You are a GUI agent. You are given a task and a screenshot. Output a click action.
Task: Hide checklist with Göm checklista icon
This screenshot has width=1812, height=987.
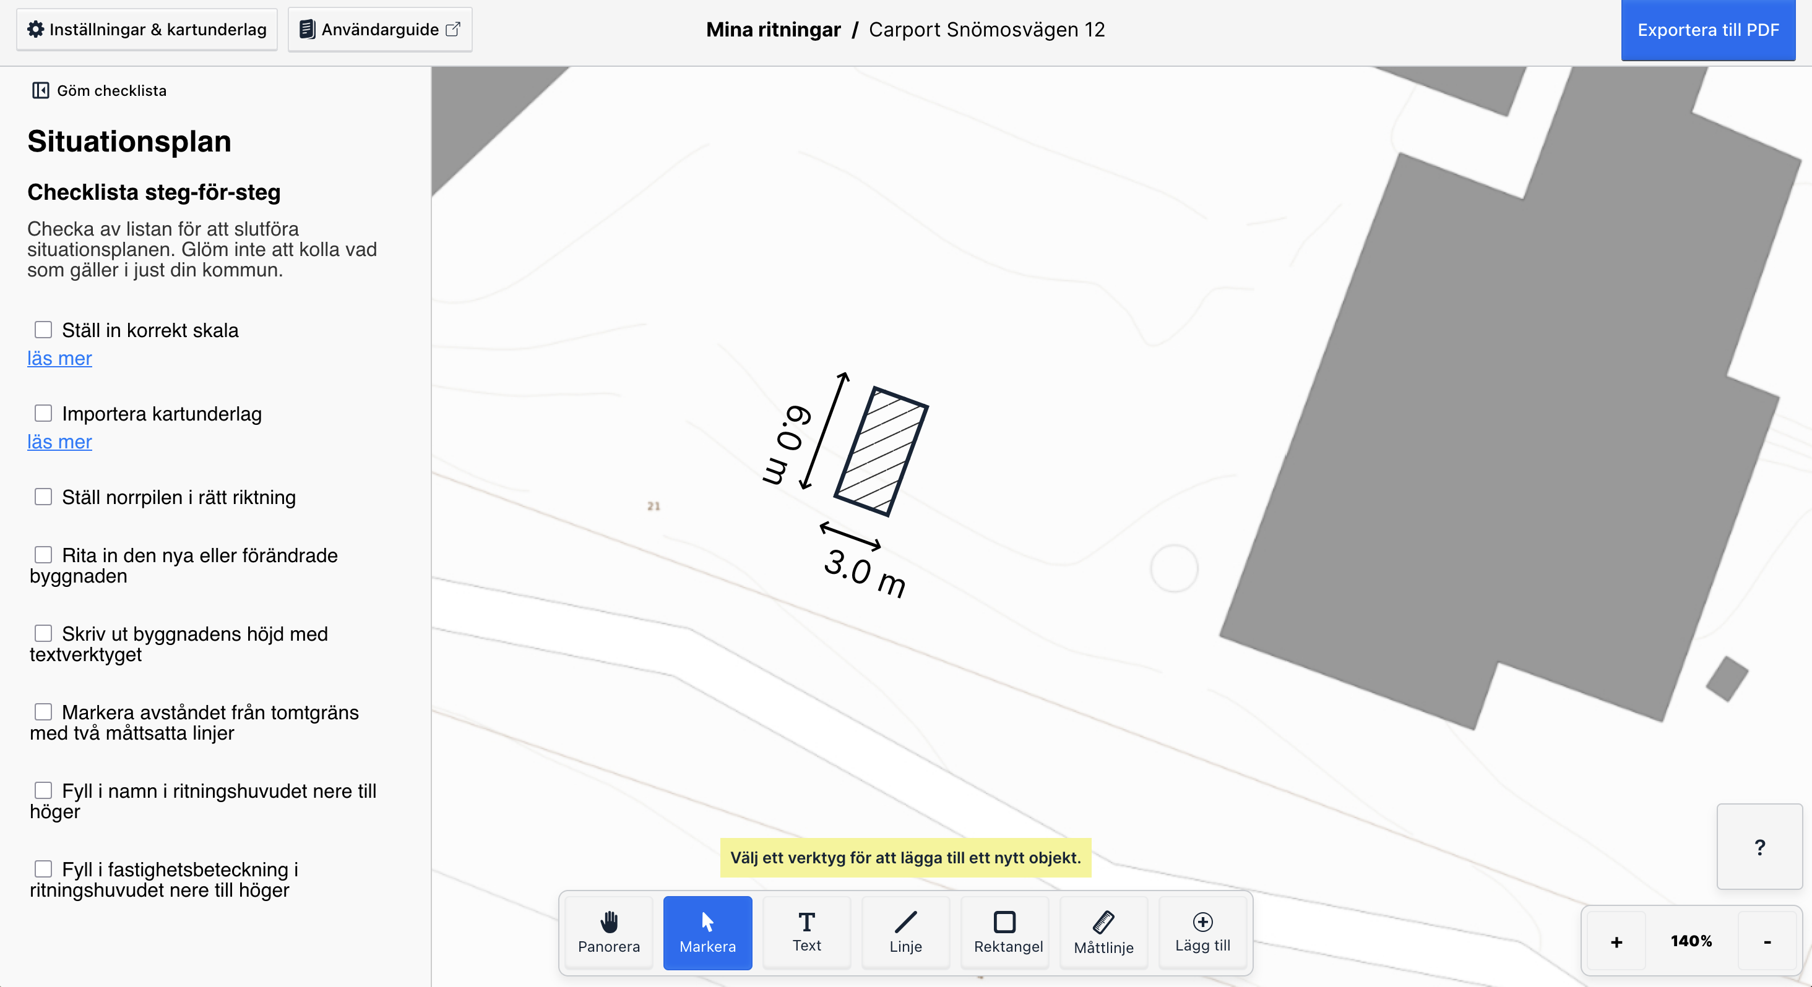[40, 91]
